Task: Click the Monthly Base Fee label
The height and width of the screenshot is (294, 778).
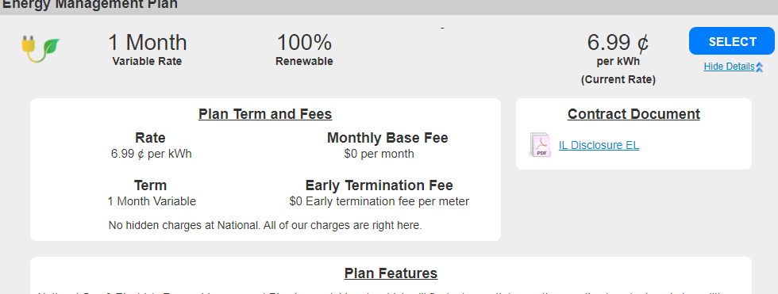Action: (x=387, y=138)
